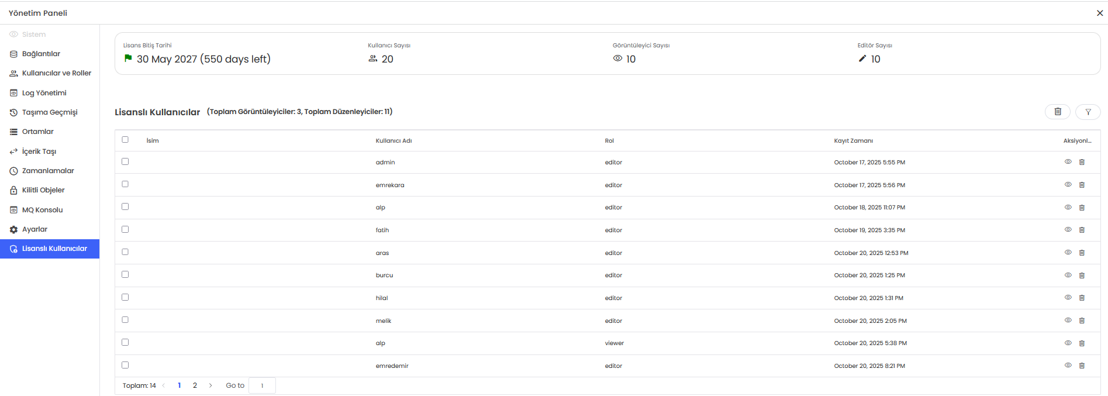Check the checkbox for admin row

(125, 161)
